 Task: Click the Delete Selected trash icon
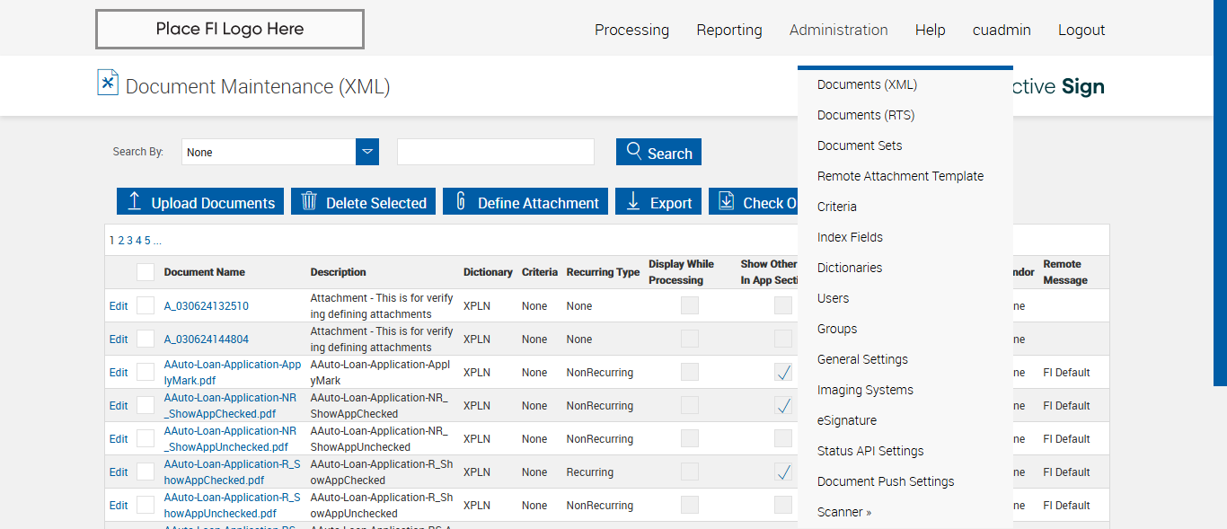click(x=309, y=201)
